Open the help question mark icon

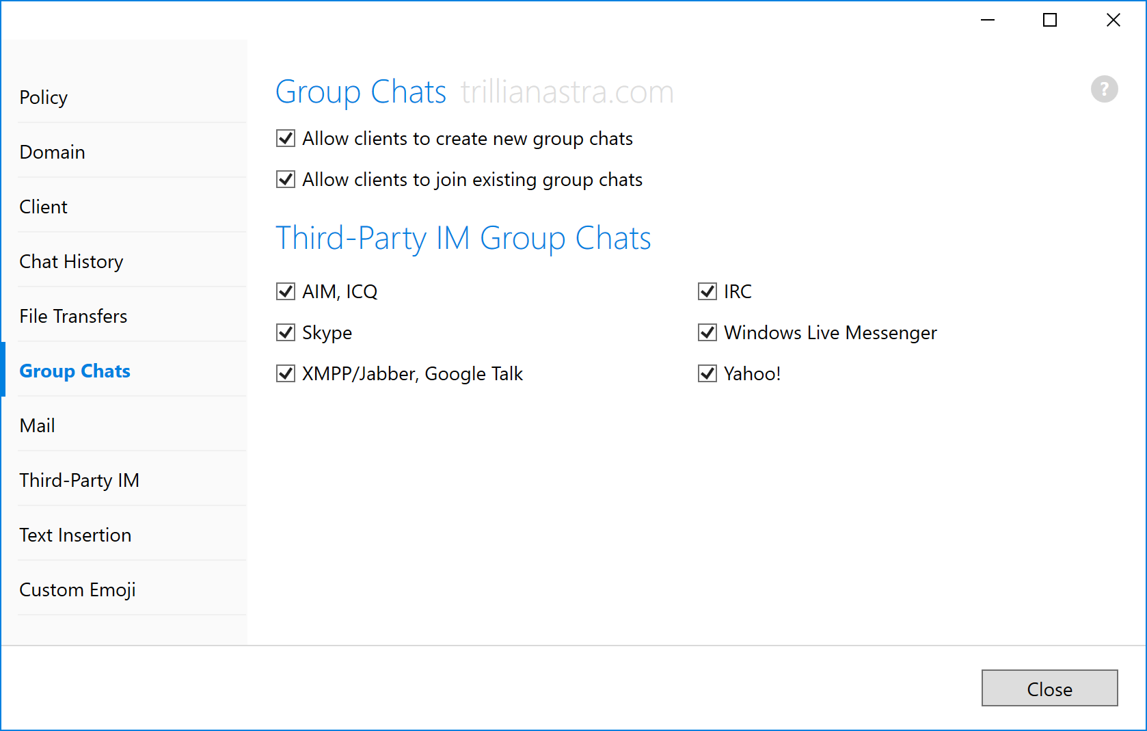[1104, 89]
